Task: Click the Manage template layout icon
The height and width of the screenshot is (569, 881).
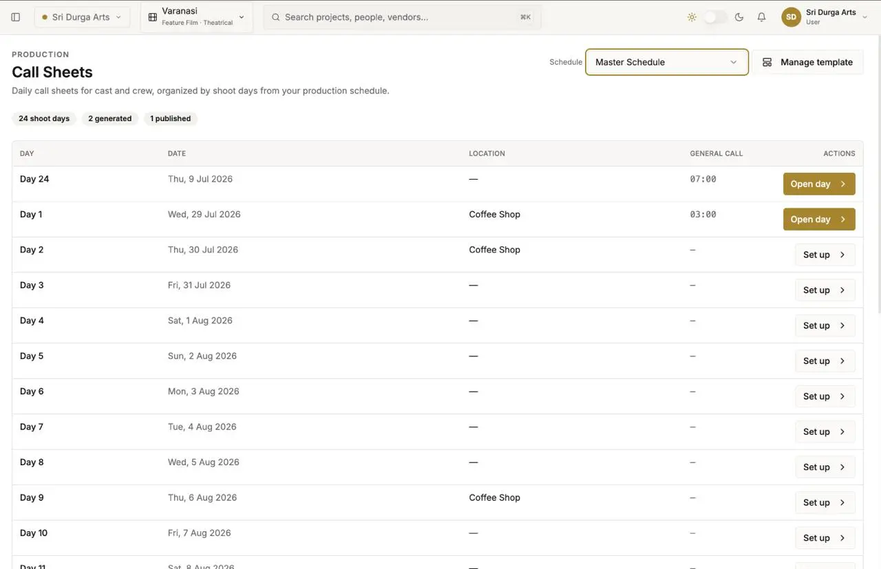Action: click(767, 62)
